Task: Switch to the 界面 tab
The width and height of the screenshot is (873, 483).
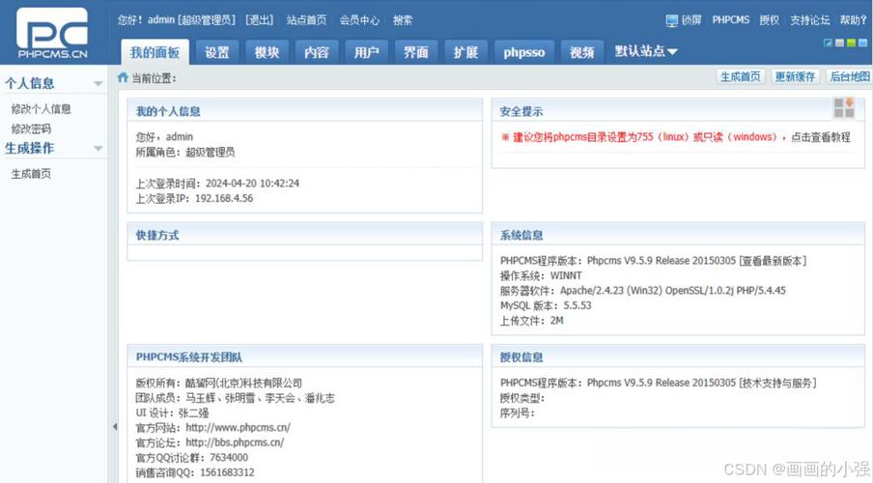Action: (416, 52)
